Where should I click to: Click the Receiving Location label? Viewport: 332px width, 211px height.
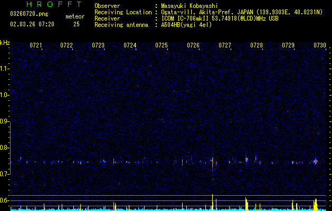tap(123, 12)
